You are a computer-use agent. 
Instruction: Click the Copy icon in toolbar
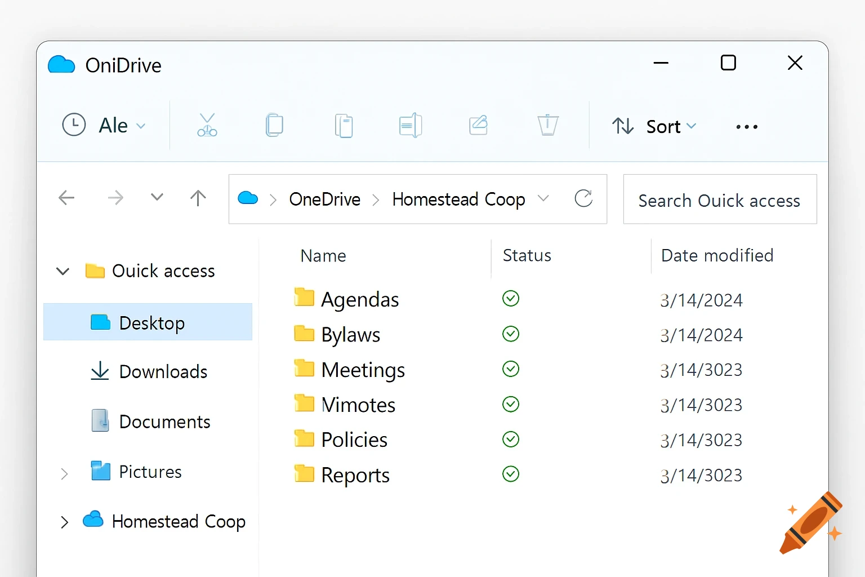click(x=274, y=125)
